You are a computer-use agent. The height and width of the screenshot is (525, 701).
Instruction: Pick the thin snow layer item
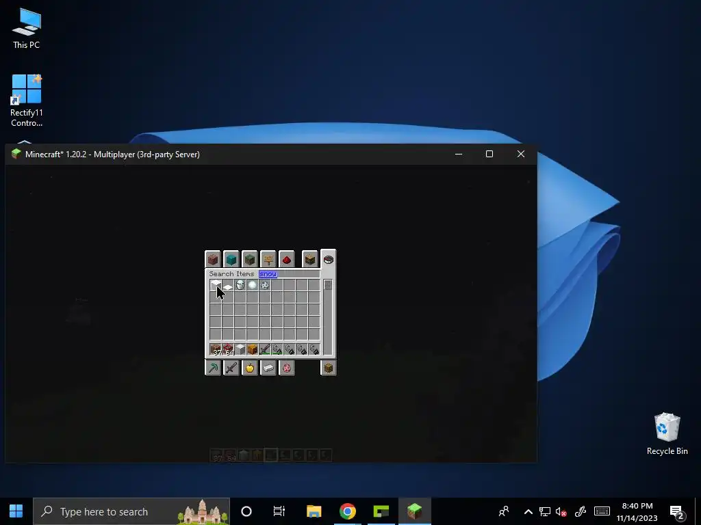pyautogui.click(x=228, y=285)
